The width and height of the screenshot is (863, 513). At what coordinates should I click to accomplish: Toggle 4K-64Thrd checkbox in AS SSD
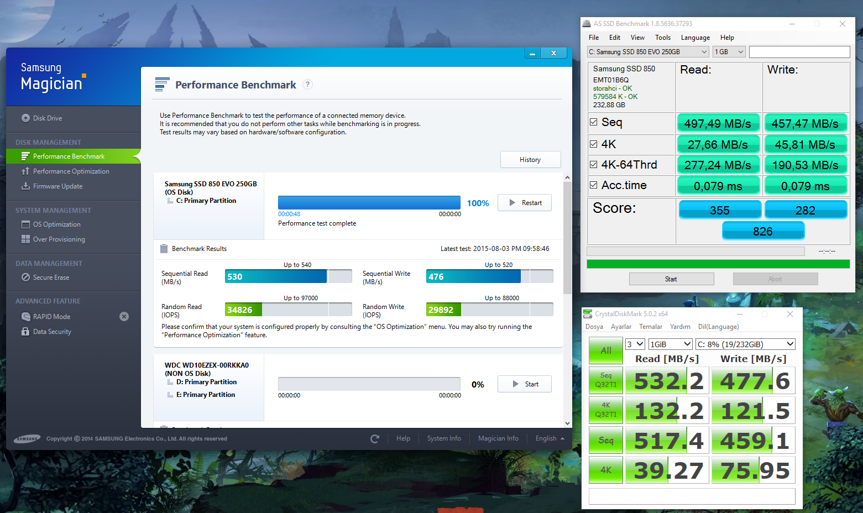click(594, 165)
